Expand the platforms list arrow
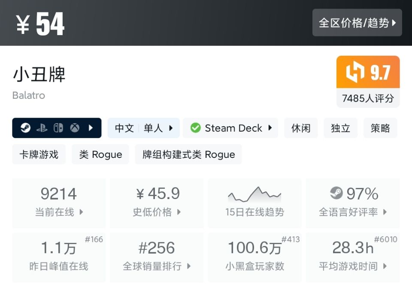The image size is (412, 284). coord(91,128)
